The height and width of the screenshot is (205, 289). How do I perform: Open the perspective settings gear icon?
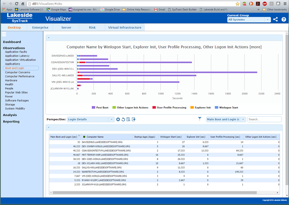118,119
